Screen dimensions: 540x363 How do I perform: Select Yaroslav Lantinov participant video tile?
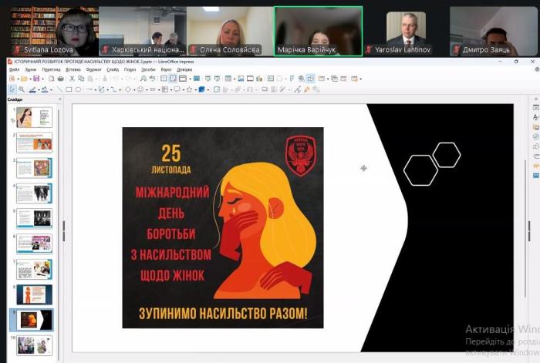(x=405, y=31)
